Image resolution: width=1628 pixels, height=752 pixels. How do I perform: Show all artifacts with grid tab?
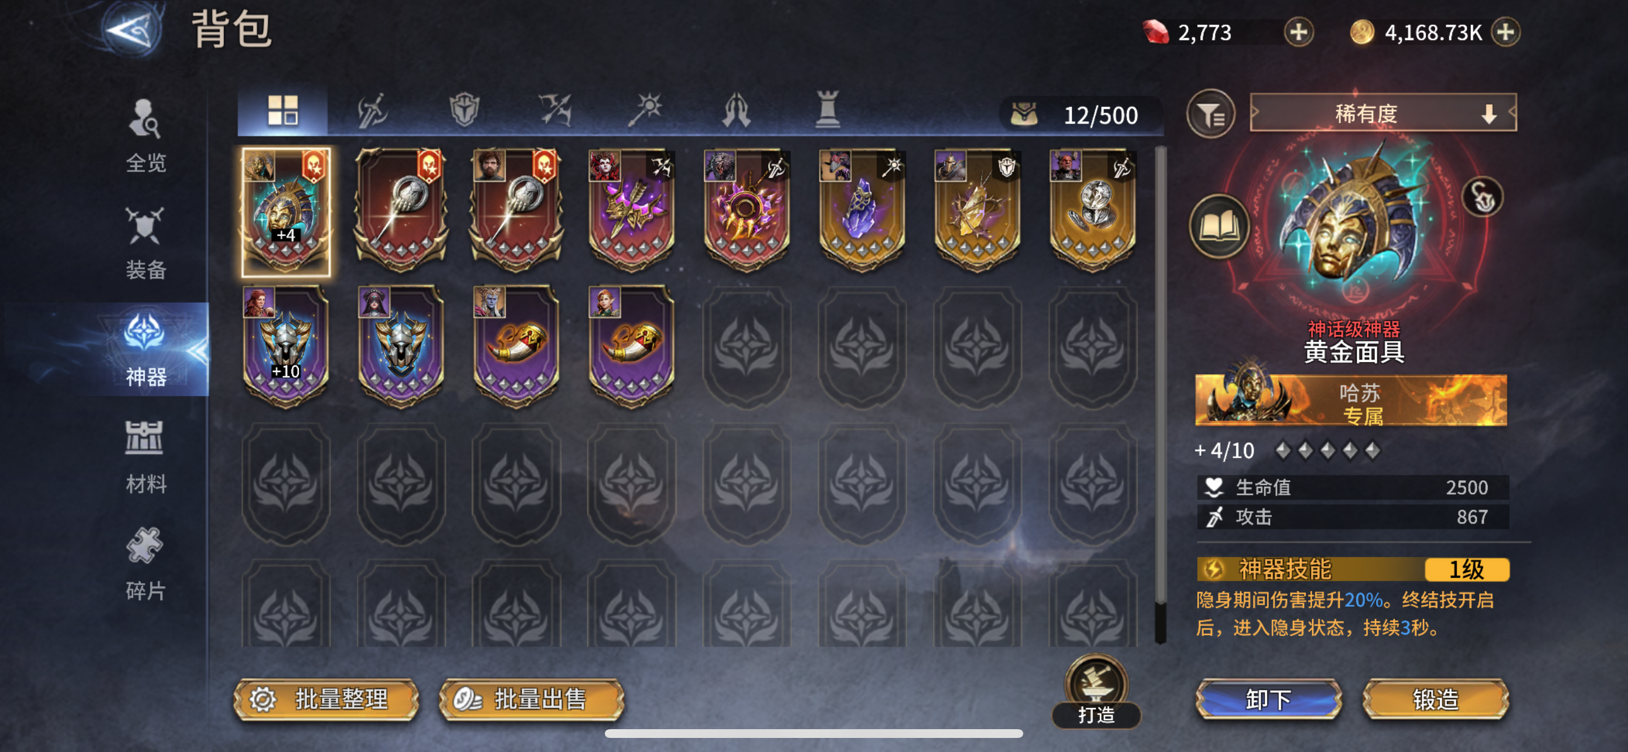pos(282,111)
